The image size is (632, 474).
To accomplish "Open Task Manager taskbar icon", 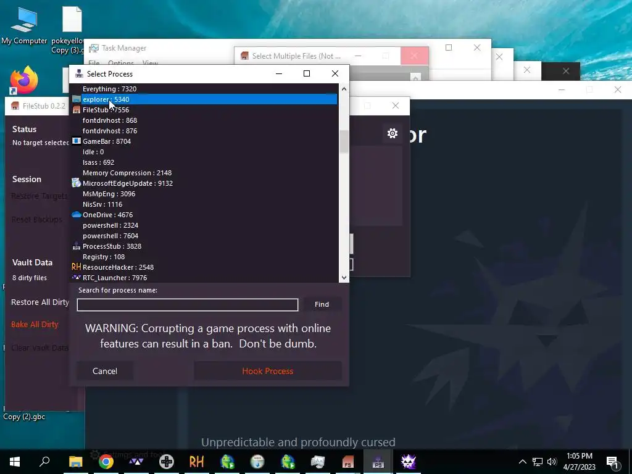I will pyautogui.click(x=318, y=462).
